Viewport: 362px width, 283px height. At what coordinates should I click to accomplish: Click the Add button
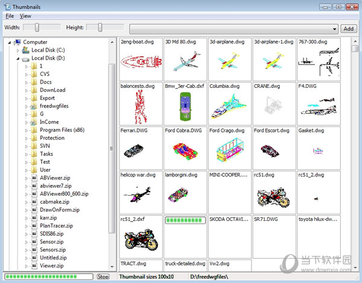pyautogui.click(x=348, y=29)
